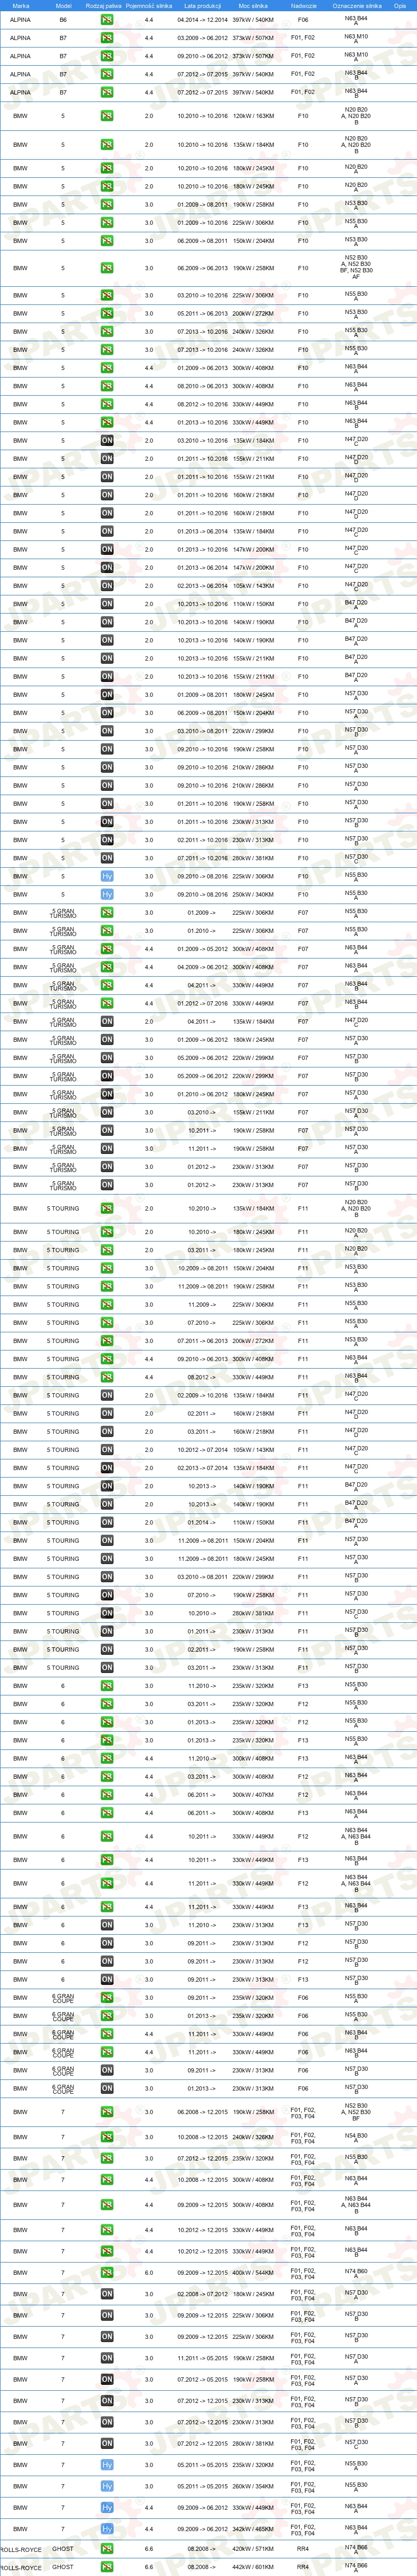Click hybrid Hy icon for BMW 7 260kW/354KM
This screenshot has width=417, height=2576.
107,2486
